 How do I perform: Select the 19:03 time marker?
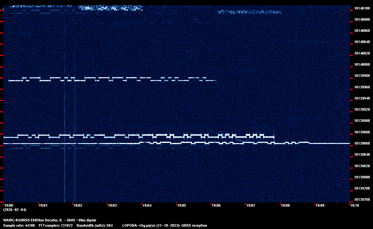click(112, 205)
